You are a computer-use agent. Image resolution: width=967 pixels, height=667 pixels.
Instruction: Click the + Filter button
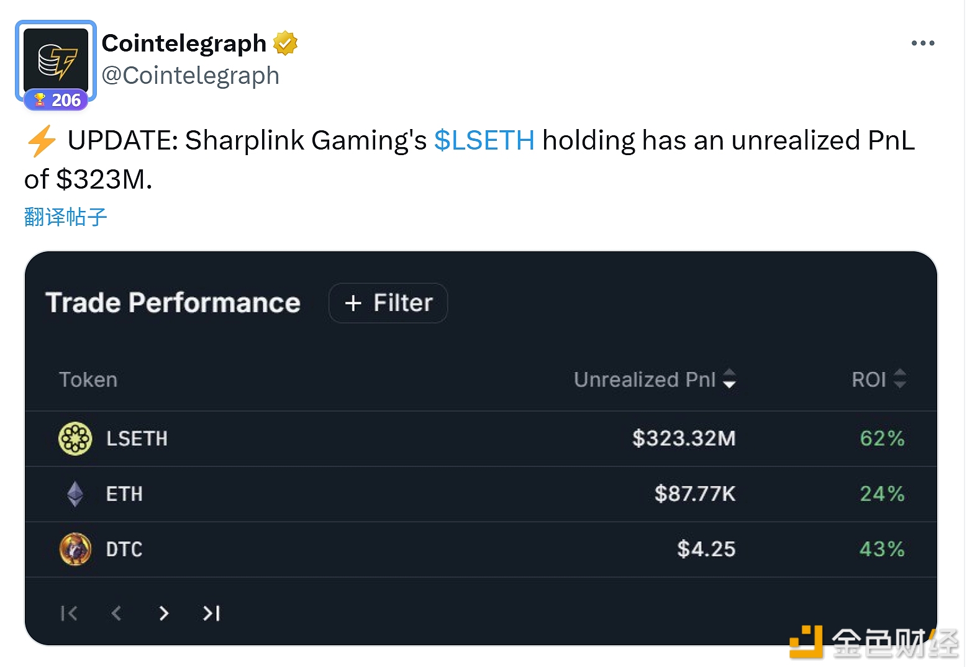(x=388, y=303)
